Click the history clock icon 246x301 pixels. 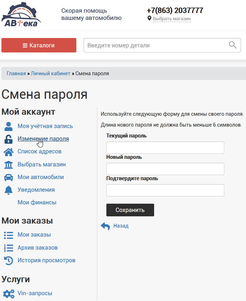coord(8,260)
